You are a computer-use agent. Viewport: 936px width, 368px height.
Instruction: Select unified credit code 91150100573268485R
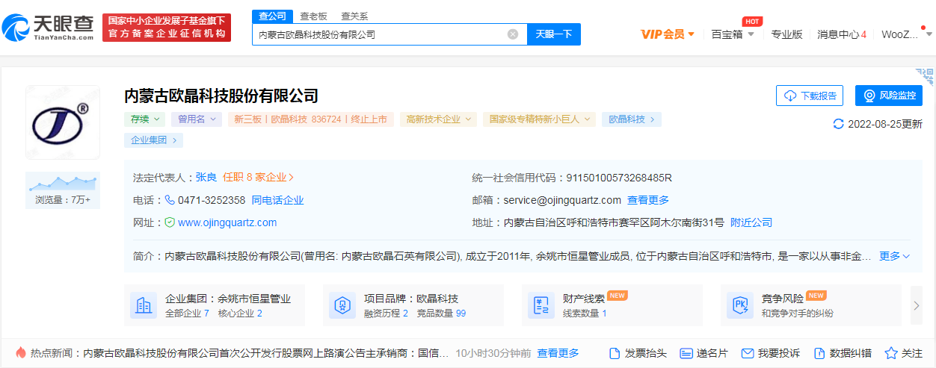[x=619, y=178]
